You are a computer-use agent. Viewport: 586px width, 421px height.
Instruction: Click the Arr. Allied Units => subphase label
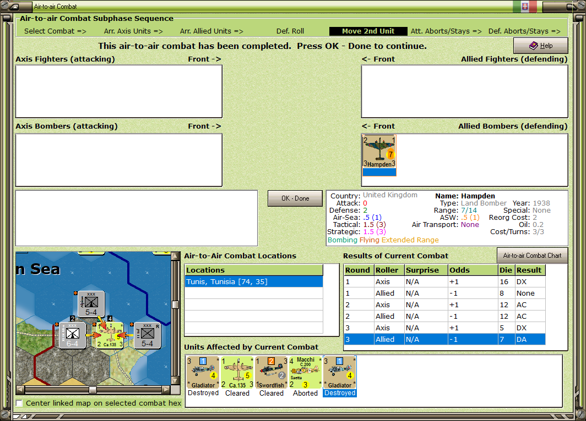click(x=211, y=31)
